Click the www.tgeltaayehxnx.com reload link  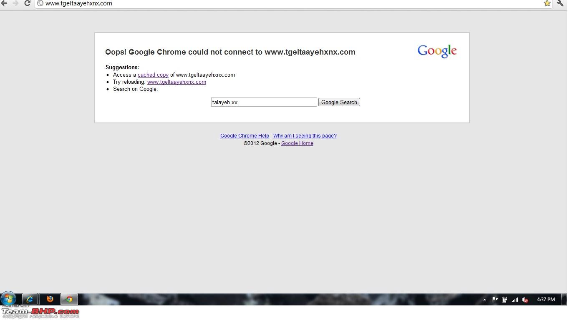click(177, 82)
